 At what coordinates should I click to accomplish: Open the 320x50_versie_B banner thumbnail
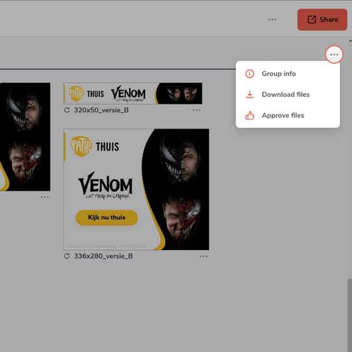point(133,93)
